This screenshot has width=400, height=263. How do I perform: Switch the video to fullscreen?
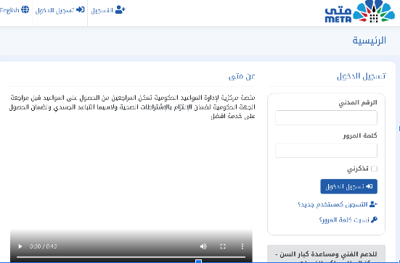pos(223,246)
